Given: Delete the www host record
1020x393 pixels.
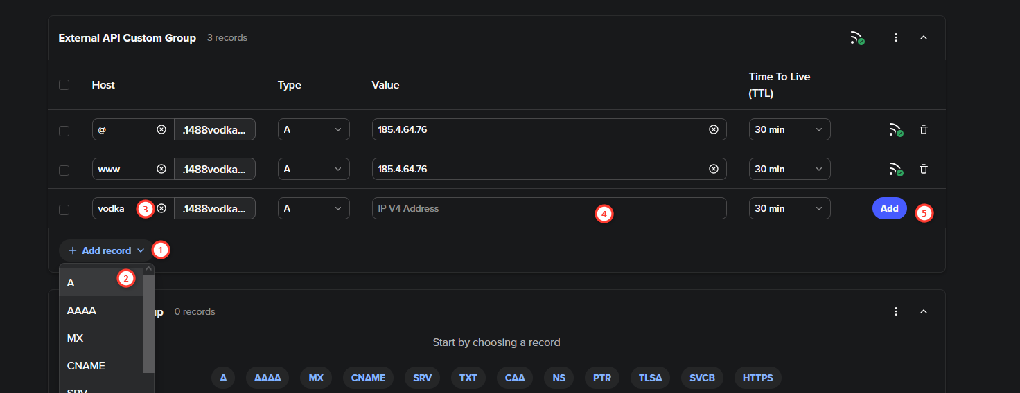Looking at the screenshot, I should [x=923, y=169].
